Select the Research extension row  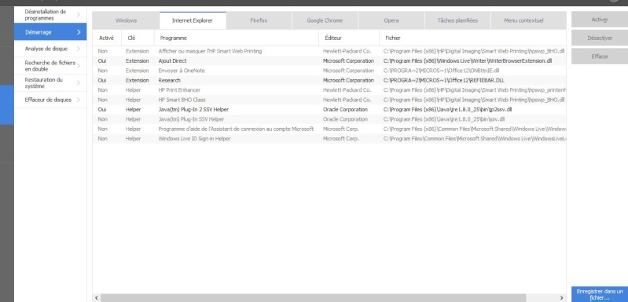(x=329, y=80)
